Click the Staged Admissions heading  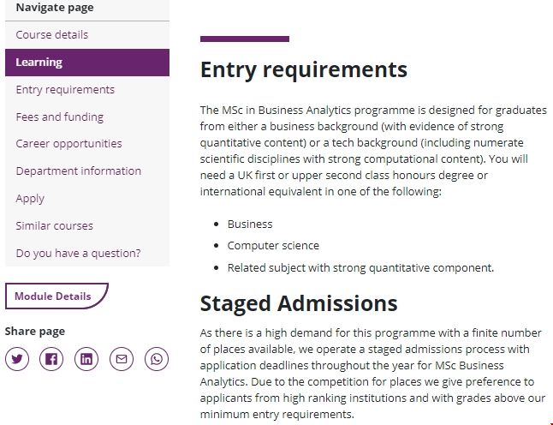coord(299,303)
